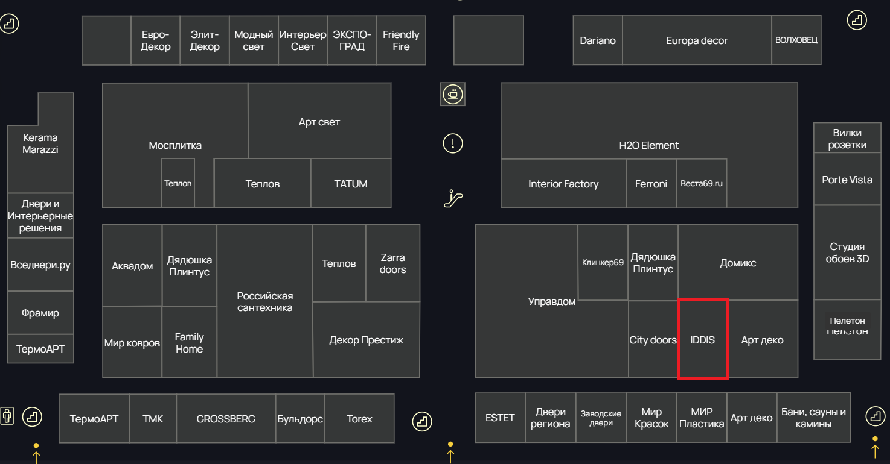Select the Студия обоев 3D store
Viewport: 890px width, 464px height.
(847, 252)
